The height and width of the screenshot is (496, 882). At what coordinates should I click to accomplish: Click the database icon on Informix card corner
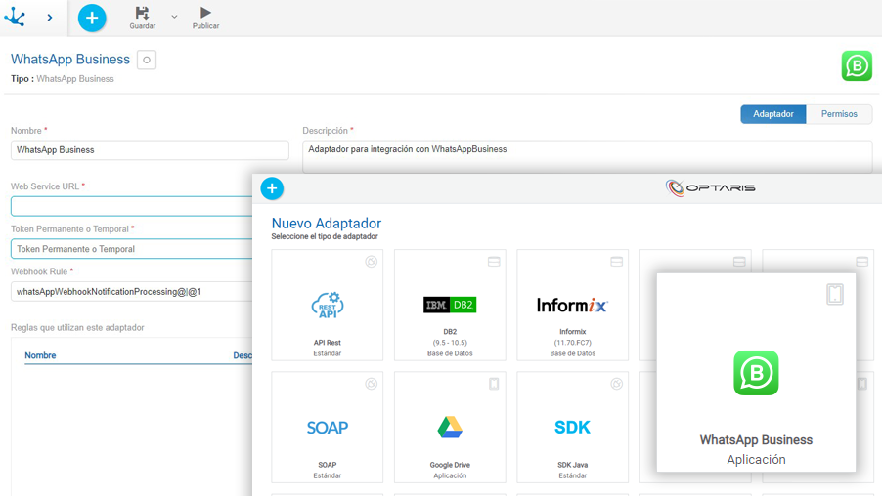coord(616,262)
